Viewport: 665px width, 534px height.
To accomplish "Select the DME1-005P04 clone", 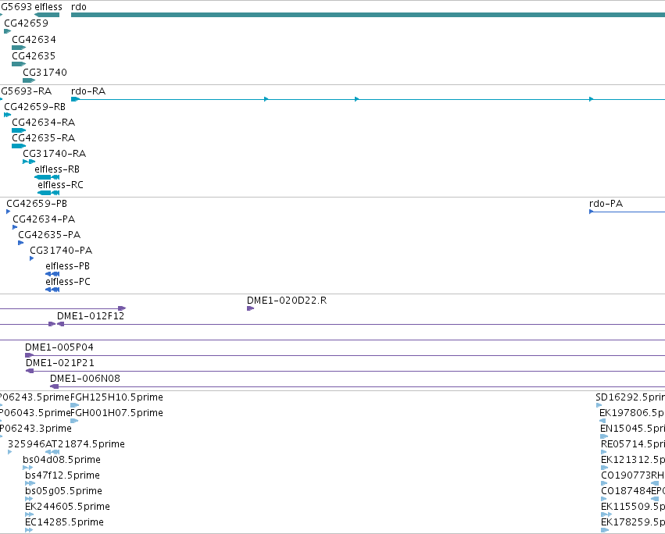I will tap(345, 355).
